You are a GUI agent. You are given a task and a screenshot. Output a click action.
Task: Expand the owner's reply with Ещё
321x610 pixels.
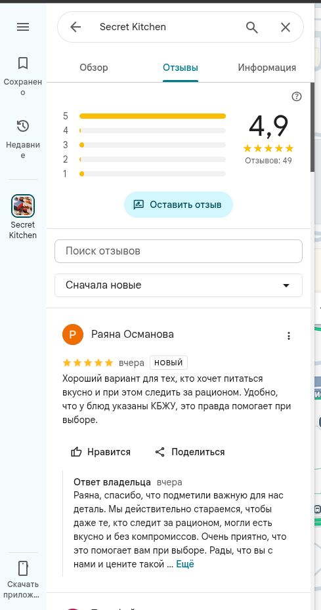point(185,564)
